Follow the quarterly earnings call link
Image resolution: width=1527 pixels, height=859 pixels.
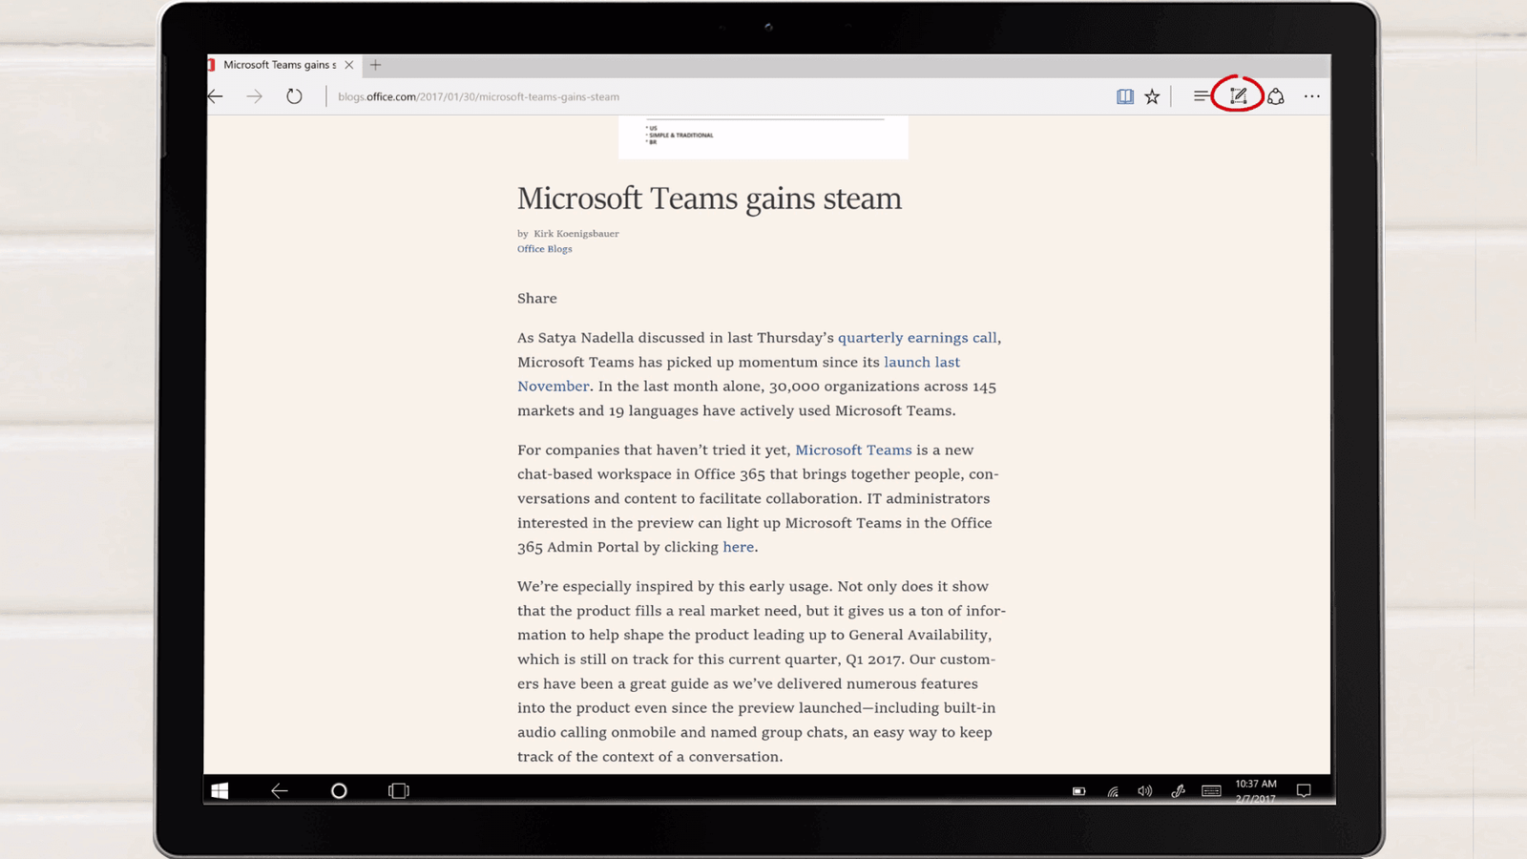point(916,338)
